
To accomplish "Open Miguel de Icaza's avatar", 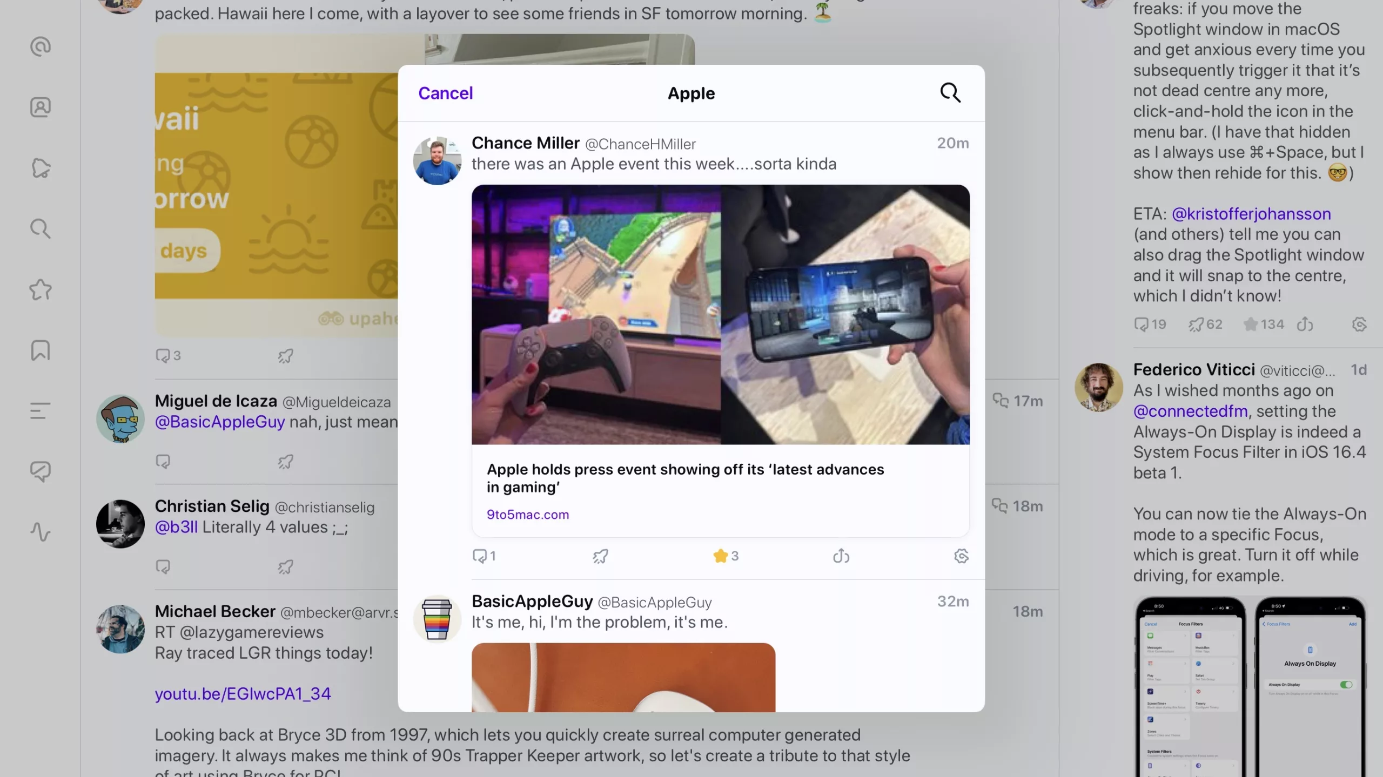I will tap(120, 419).
